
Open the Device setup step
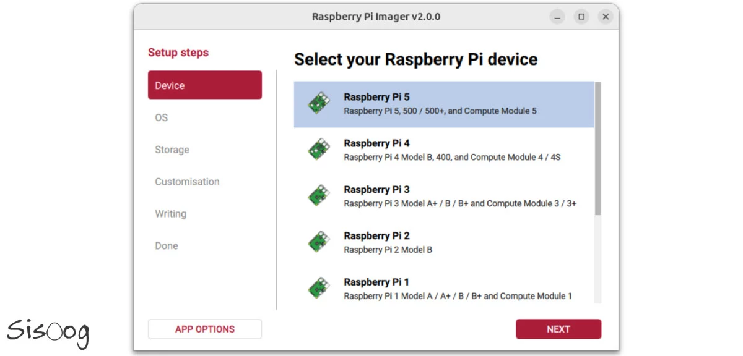[x=204, y=85]
